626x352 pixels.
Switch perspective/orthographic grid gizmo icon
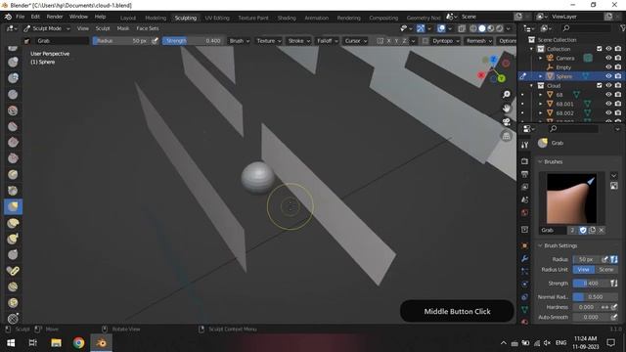(x=507, y=136)
